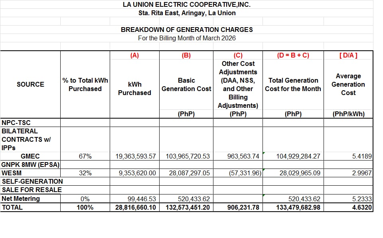Select the Billing Month of March 2026 cell

(187, 38)
